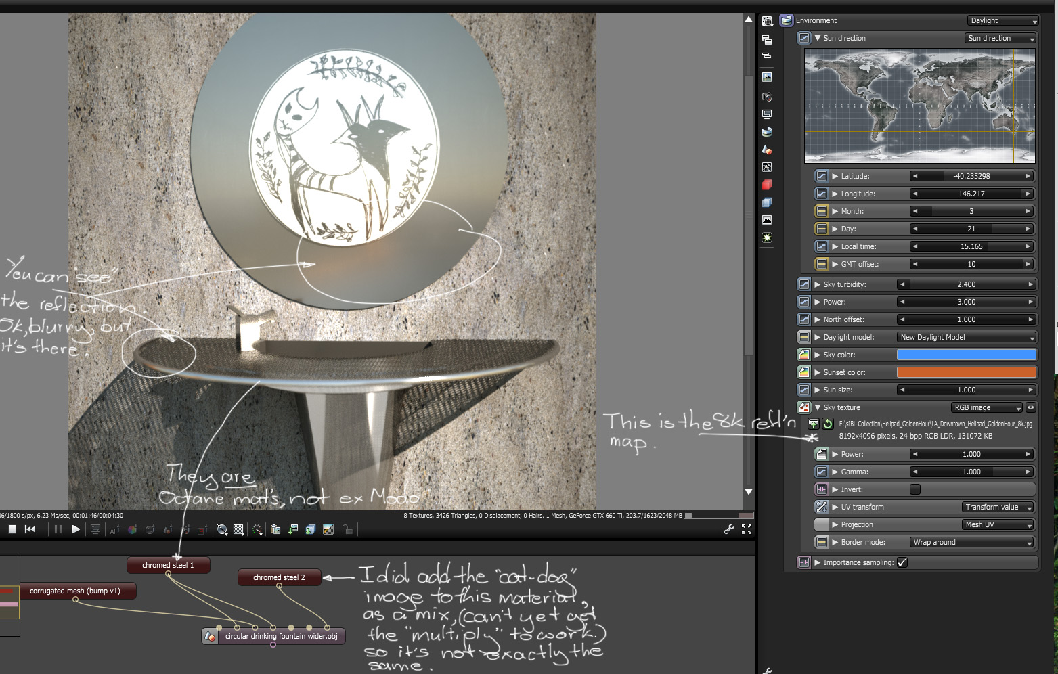1058x674 pixels.
Task: Restart the render using the rewind icon
Action: (30, 529)
